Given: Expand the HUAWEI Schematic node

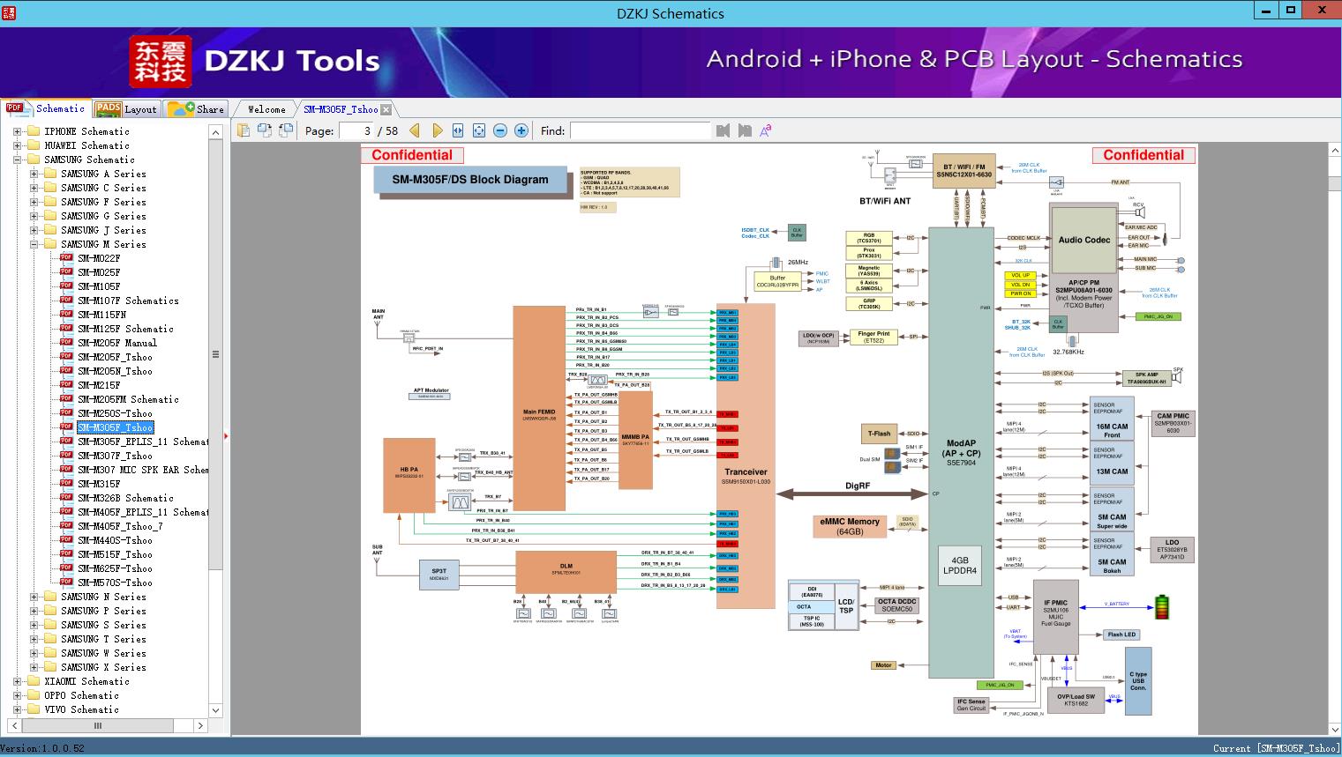Looking at the screenshot, I should coord(17,145).
